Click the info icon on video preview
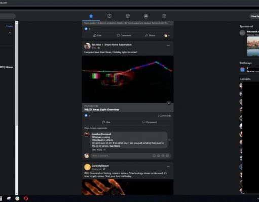 coord(169,103)
